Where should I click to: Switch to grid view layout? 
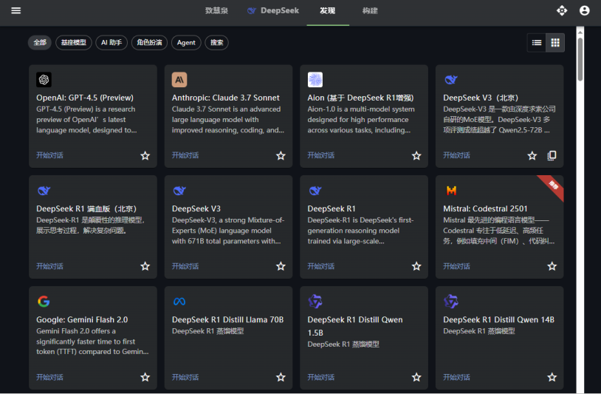pyautogui.click(x=555, y=43)
